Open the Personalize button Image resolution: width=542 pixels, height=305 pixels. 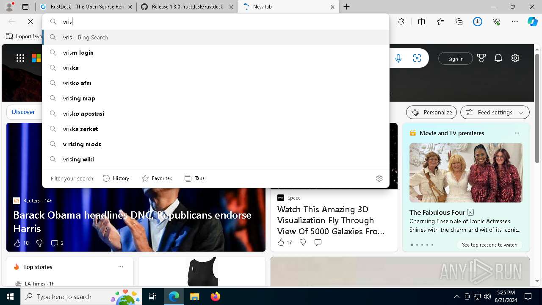click(431, 112)
